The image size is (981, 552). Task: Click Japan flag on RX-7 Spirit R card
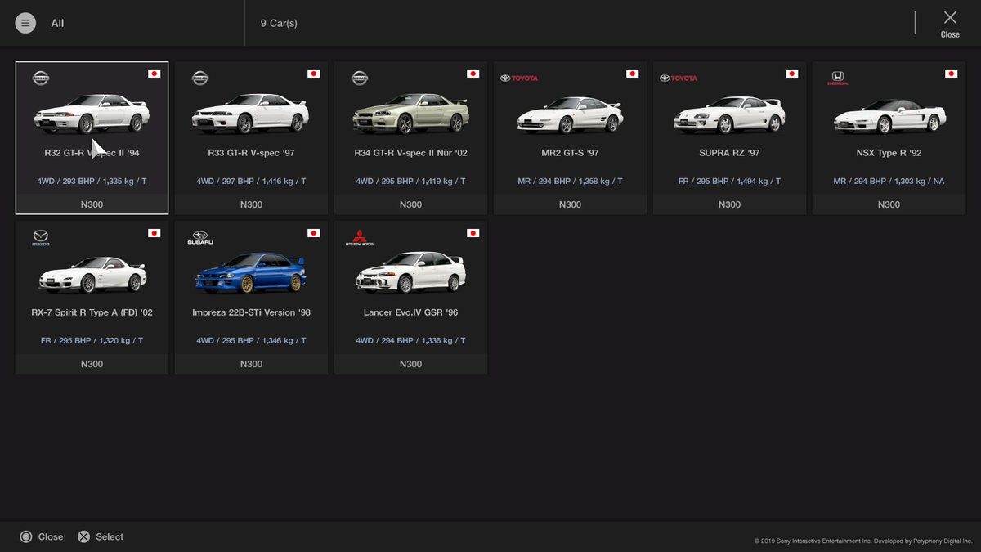click(x=154, y=233)
